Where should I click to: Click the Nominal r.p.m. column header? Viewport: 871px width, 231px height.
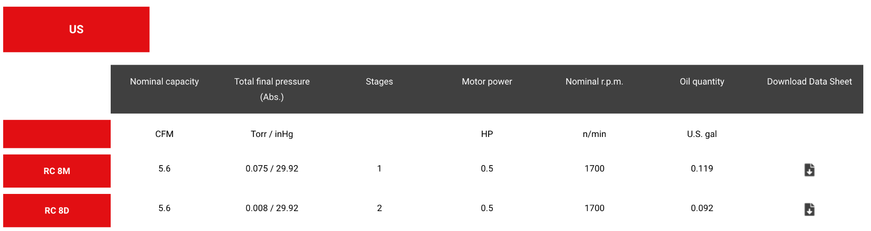(x=594, y=81)
